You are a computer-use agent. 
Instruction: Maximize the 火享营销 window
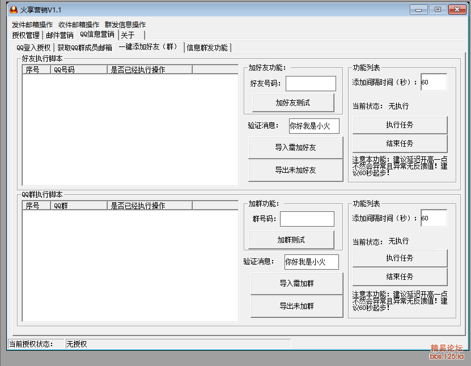pos(438,10)
